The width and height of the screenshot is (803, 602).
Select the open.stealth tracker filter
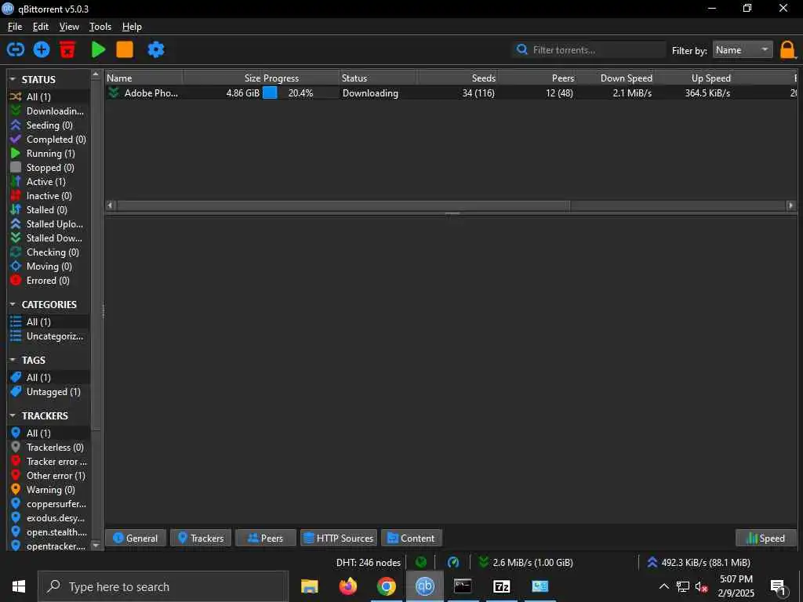49,532
